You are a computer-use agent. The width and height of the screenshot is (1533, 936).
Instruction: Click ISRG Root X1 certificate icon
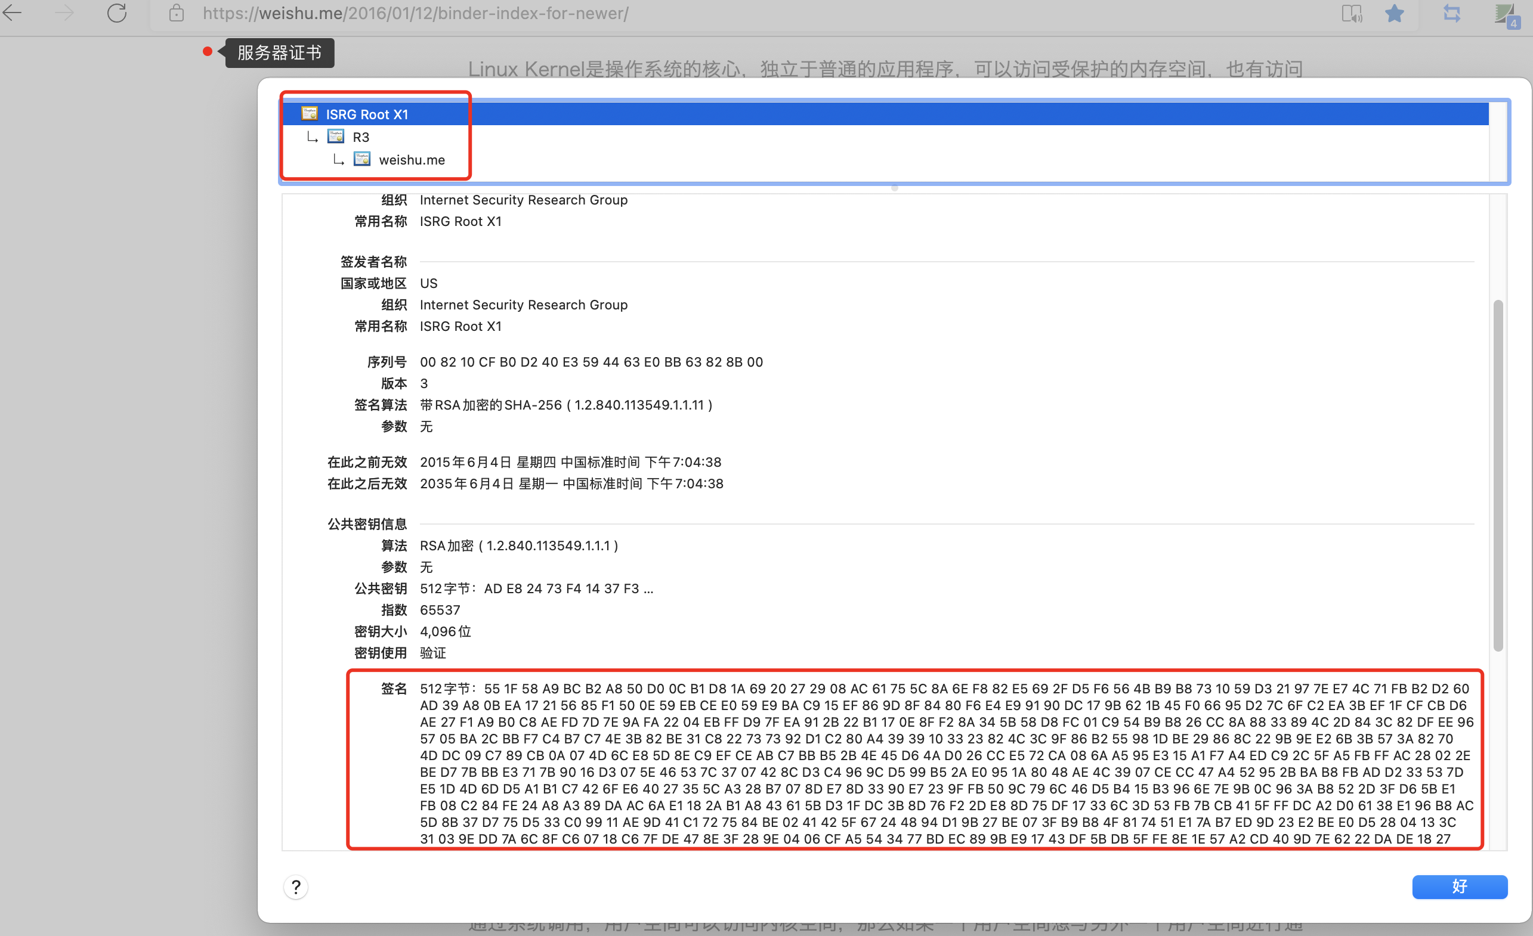310,113
